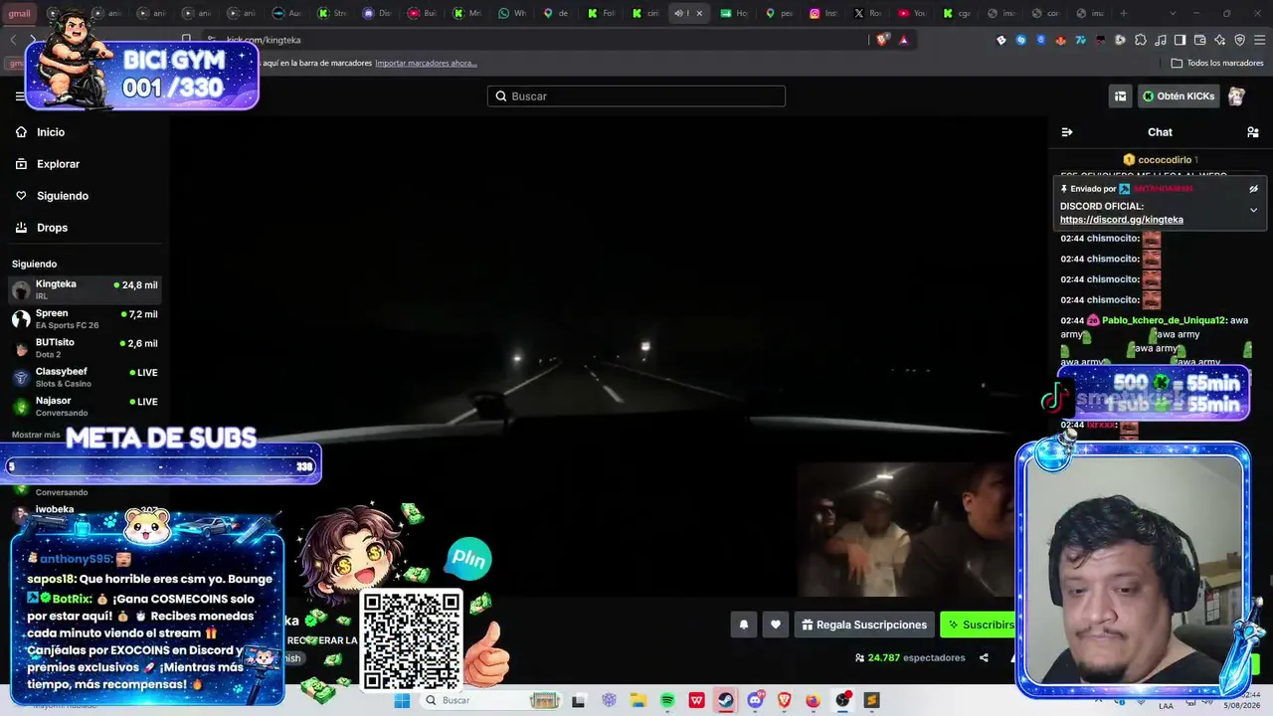Expand the following list with Mostrar más
The height and width of the screenshot is (716, 1273).
click(x=36, y=435)
